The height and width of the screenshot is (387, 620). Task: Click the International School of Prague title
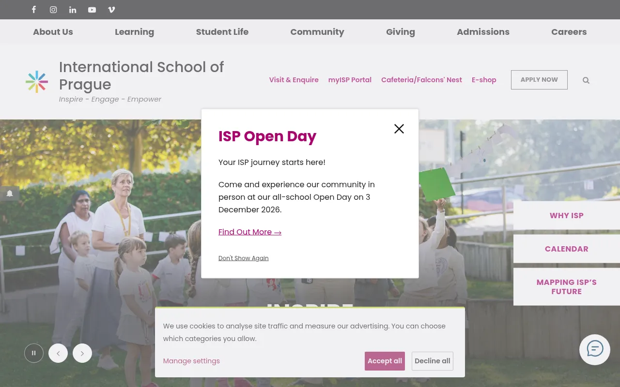(141, 75)
